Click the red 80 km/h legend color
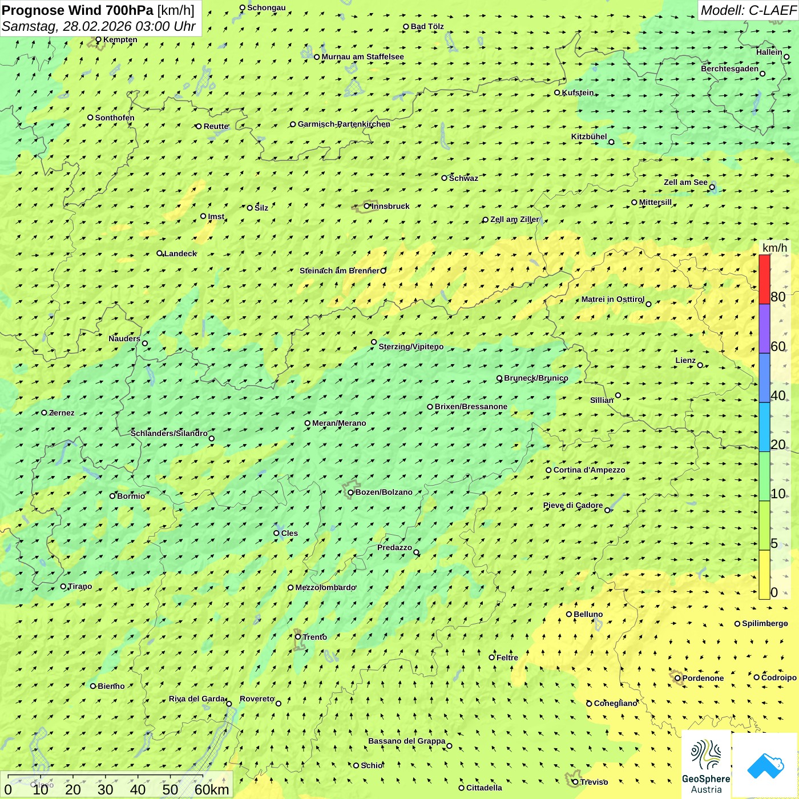Viewport: 799px width, 799px height. (x=764, y=279)
